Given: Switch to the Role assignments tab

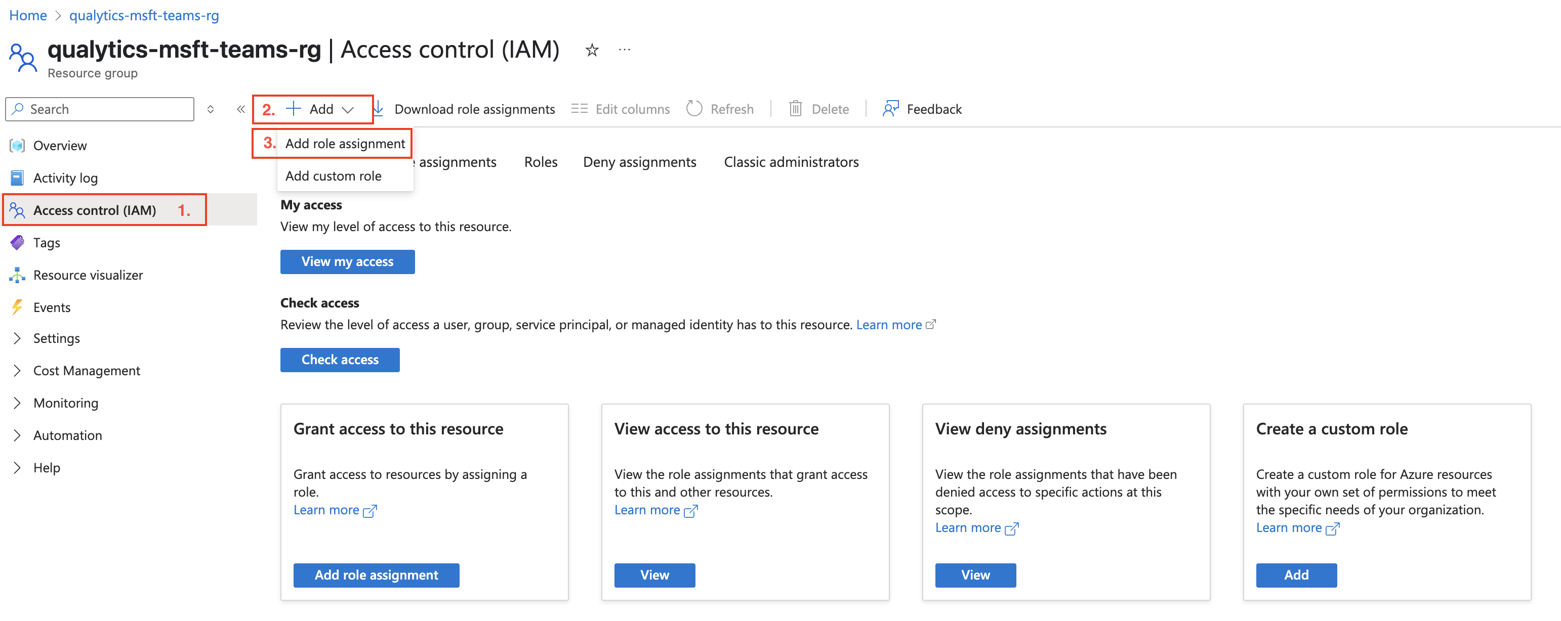Looking at the screenshot, I should pos(456,162).
